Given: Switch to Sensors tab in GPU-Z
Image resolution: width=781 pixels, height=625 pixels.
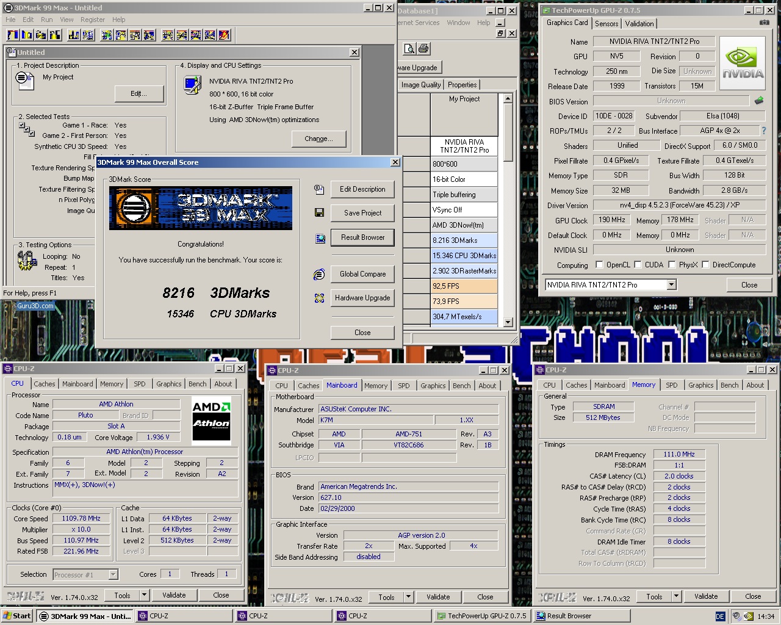Looking at the screenshot, I should (606, 23).
